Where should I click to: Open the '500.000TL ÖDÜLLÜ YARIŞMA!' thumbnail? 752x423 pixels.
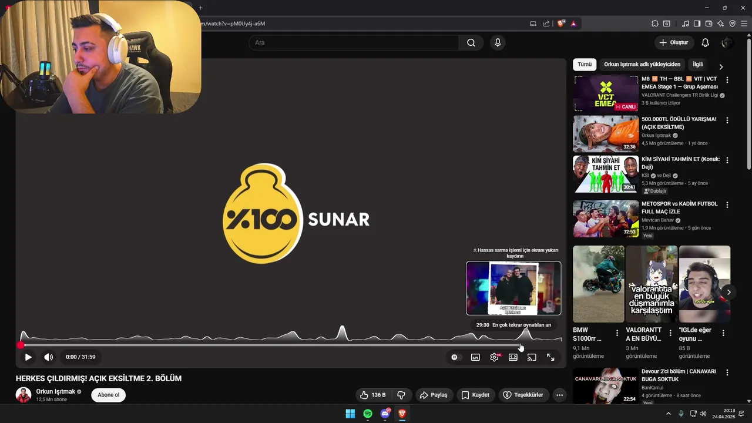pos(606,133)
